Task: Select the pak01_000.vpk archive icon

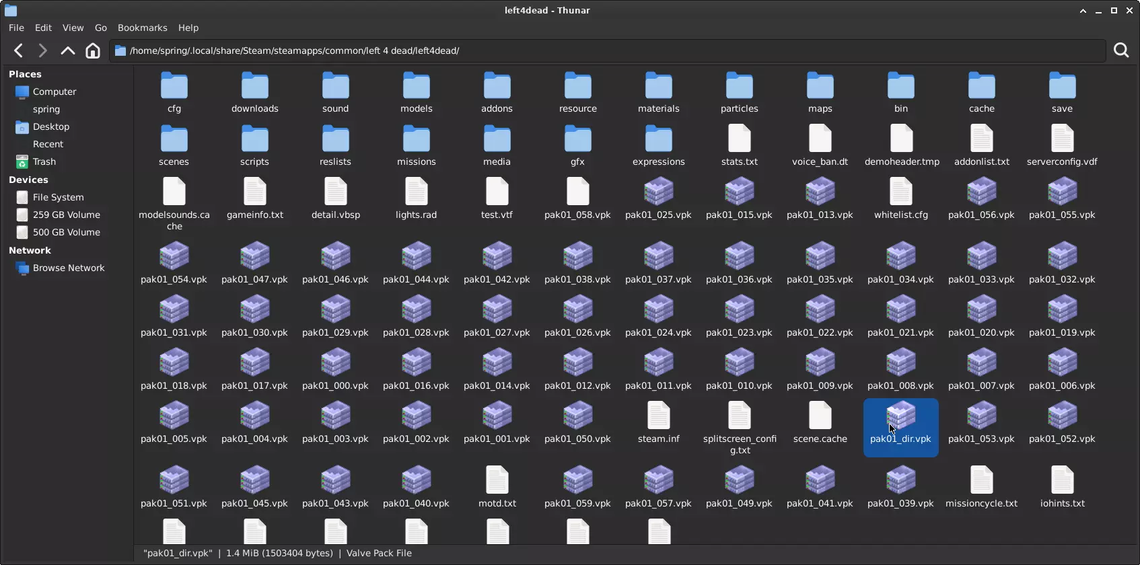Action: click(x=336, y=363)
